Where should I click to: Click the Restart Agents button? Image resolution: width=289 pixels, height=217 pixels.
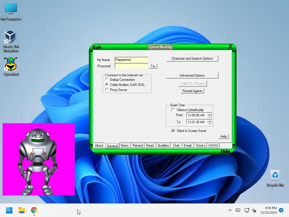[x=192, y=91]
